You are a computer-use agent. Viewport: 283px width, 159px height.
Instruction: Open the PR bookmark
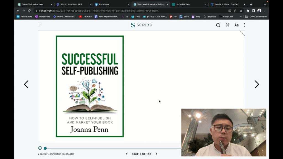click(173, 17)
